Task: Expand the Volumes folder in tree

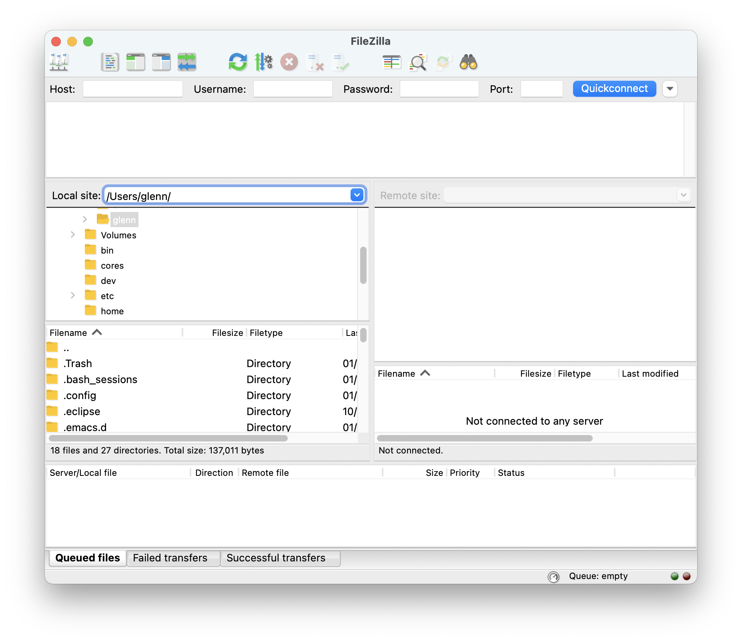Action: pyautogui.click(x=73, y=234)
